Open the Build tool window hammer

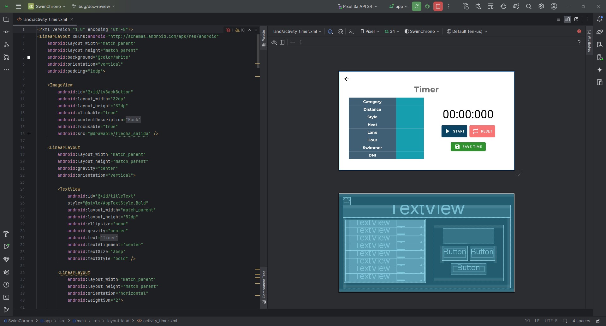click(6, 234)
